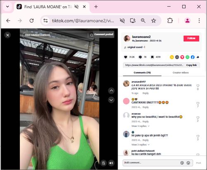Image resolution: width=207 pixels, height=170 pixels.
Task: Close the TikTok video viewer
Action: coord(7,35)
